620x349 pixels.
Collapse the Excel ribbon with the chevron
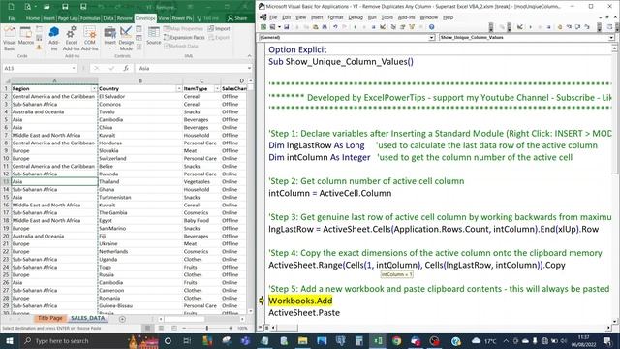pyautogui.click(x=250, y=56)
